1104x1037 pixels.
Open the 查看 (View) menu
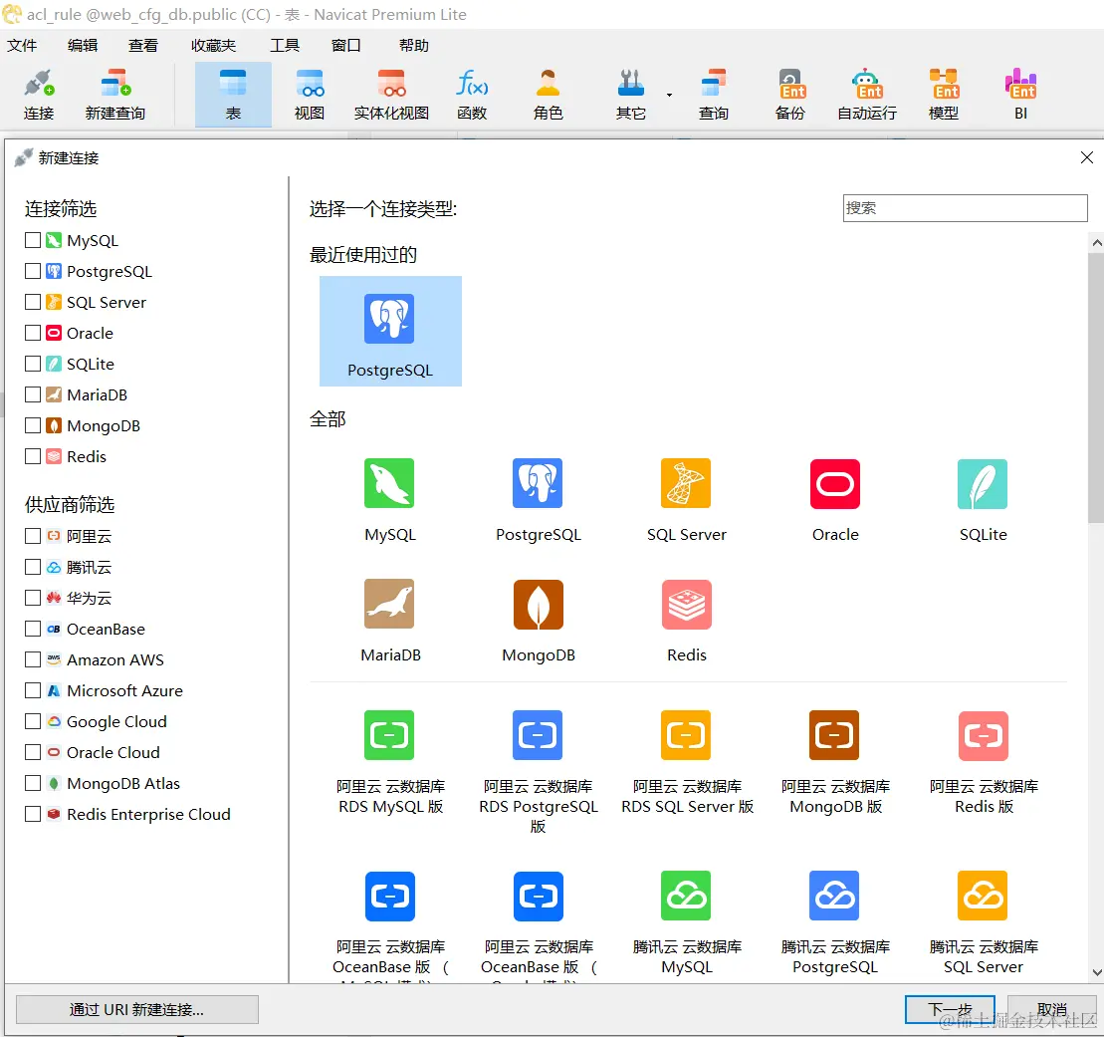[x=143, y=46]
